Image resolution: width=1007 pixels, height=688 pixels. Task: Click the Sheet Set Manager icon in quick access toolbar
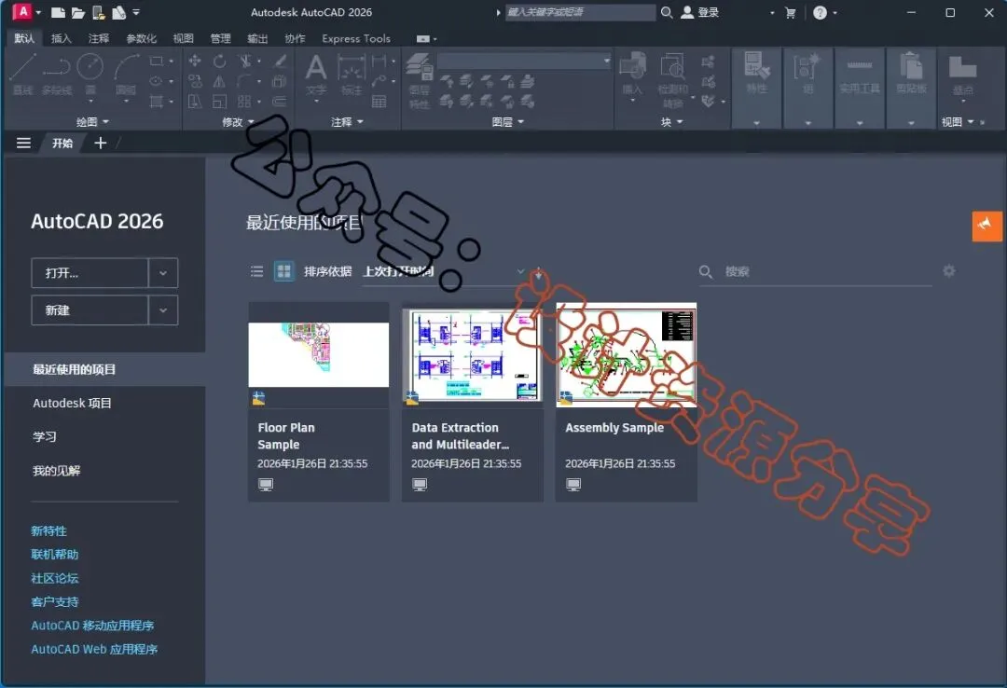tap(118, 12)
